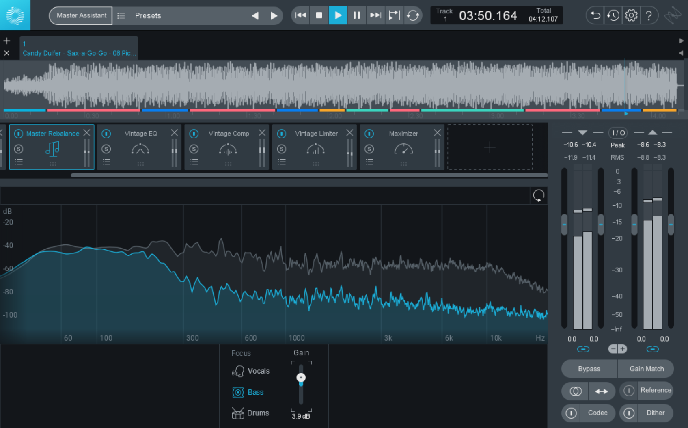
Task: Choose Bass as the focus
Action: tap(255, 392)
